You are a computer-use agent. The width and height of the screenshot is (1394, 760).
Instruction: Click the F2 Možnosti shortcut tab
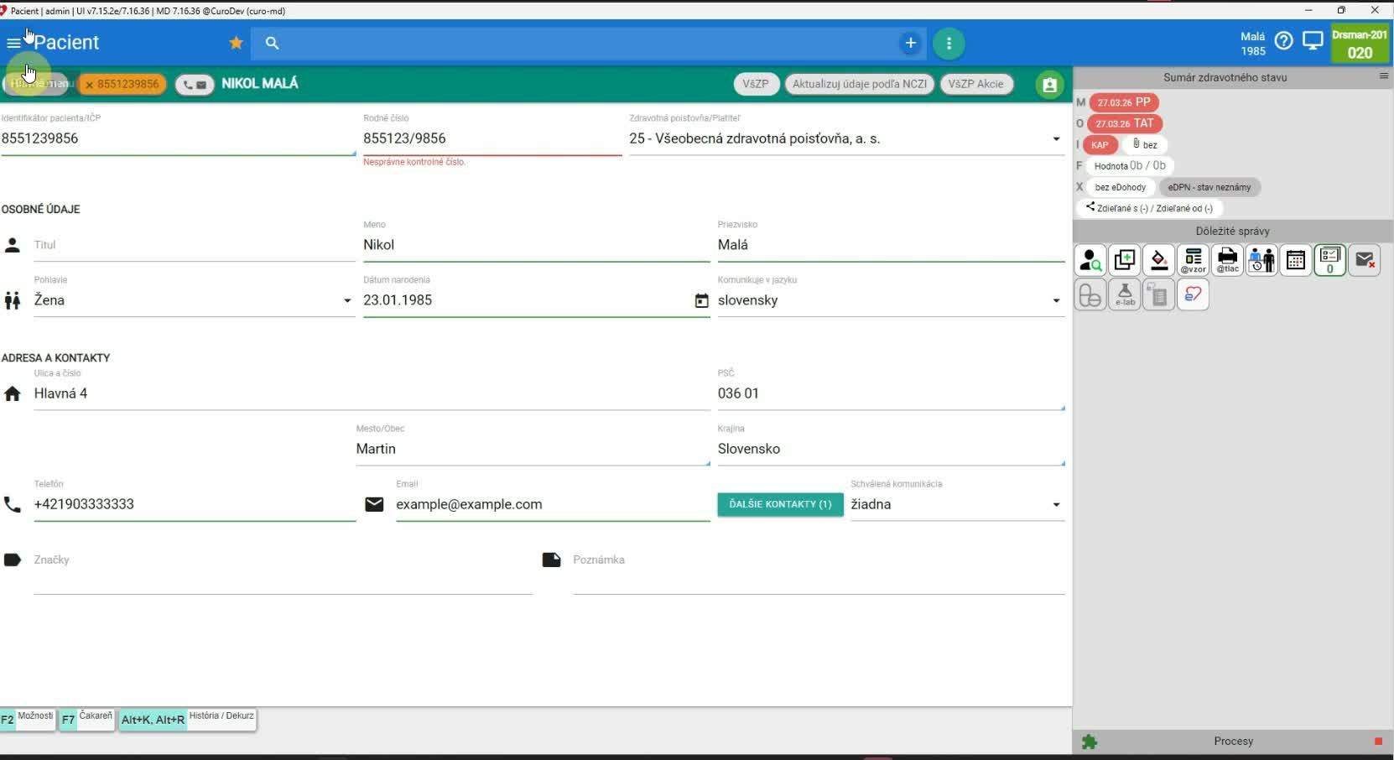pos(28,719)
